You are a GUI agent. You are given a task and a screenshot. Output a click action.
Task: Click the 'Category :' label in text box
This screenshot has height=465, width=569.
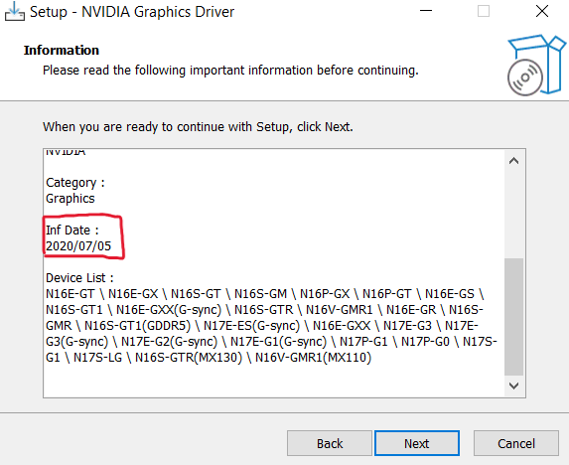coord(75,183)
